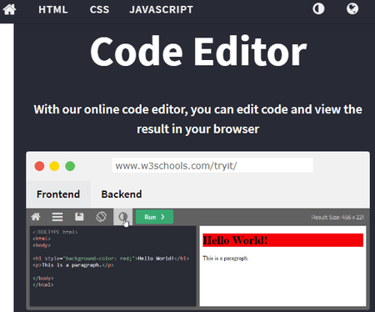Toggle the editor theme contrast icon

[122, 217]
